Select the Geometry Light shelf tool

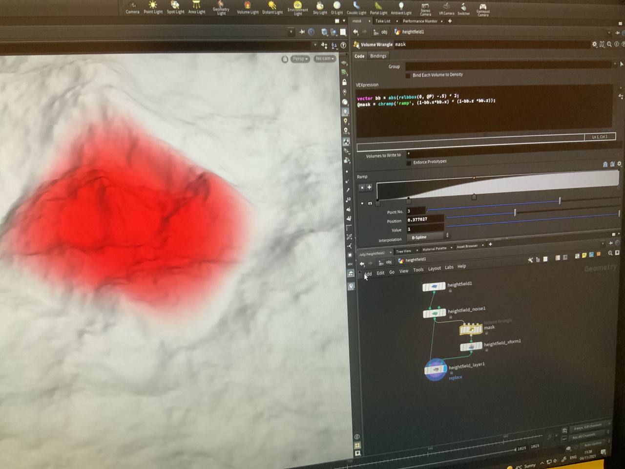click(221, 8)
